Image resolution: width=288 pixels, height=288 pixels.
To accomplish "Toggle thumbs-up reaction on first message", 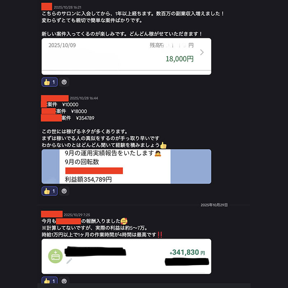I will pyautogui.click(x=50, y=82).
